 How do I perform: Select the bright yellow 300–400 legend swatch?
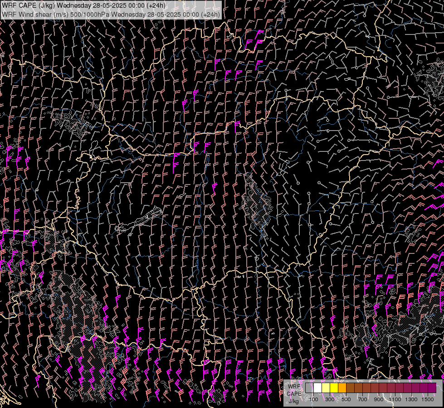[x=334, y=388]
